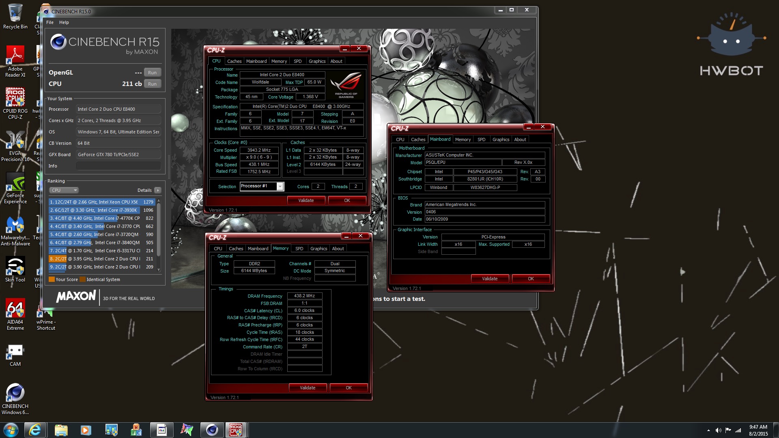Image resolution: width=779 pixels, height=438 pixels.
Task: Select ranking row '12C/24T @ 2.66 GHz Xeon'
Action: 101,202
